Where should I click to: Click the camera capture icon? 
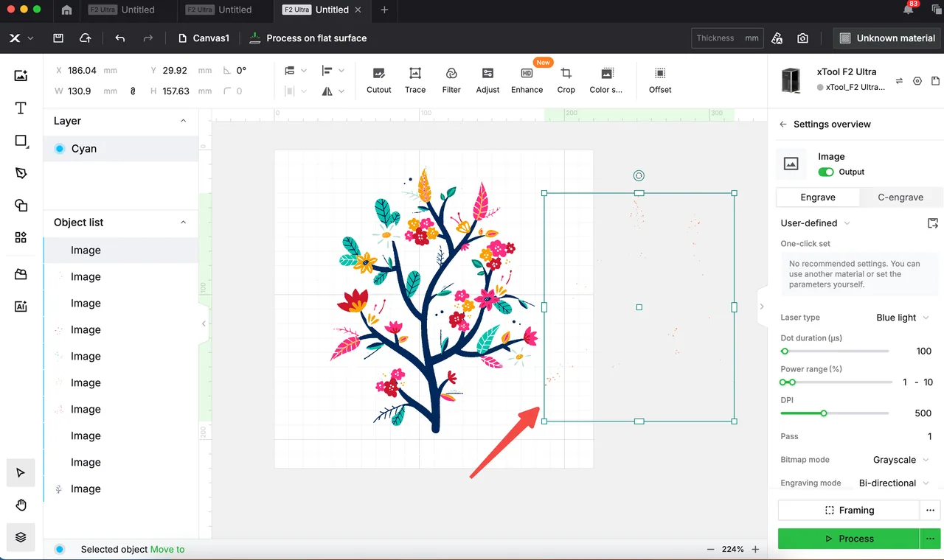[x=802, y=38]
